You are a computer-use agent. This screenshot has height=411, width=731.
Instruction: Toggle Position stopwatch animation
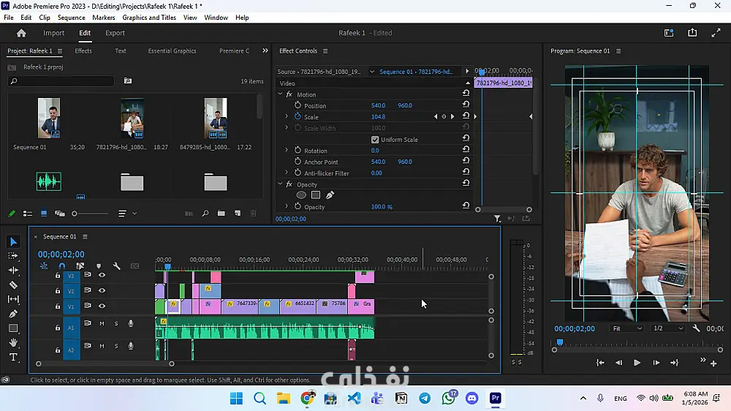click(298, 105)
